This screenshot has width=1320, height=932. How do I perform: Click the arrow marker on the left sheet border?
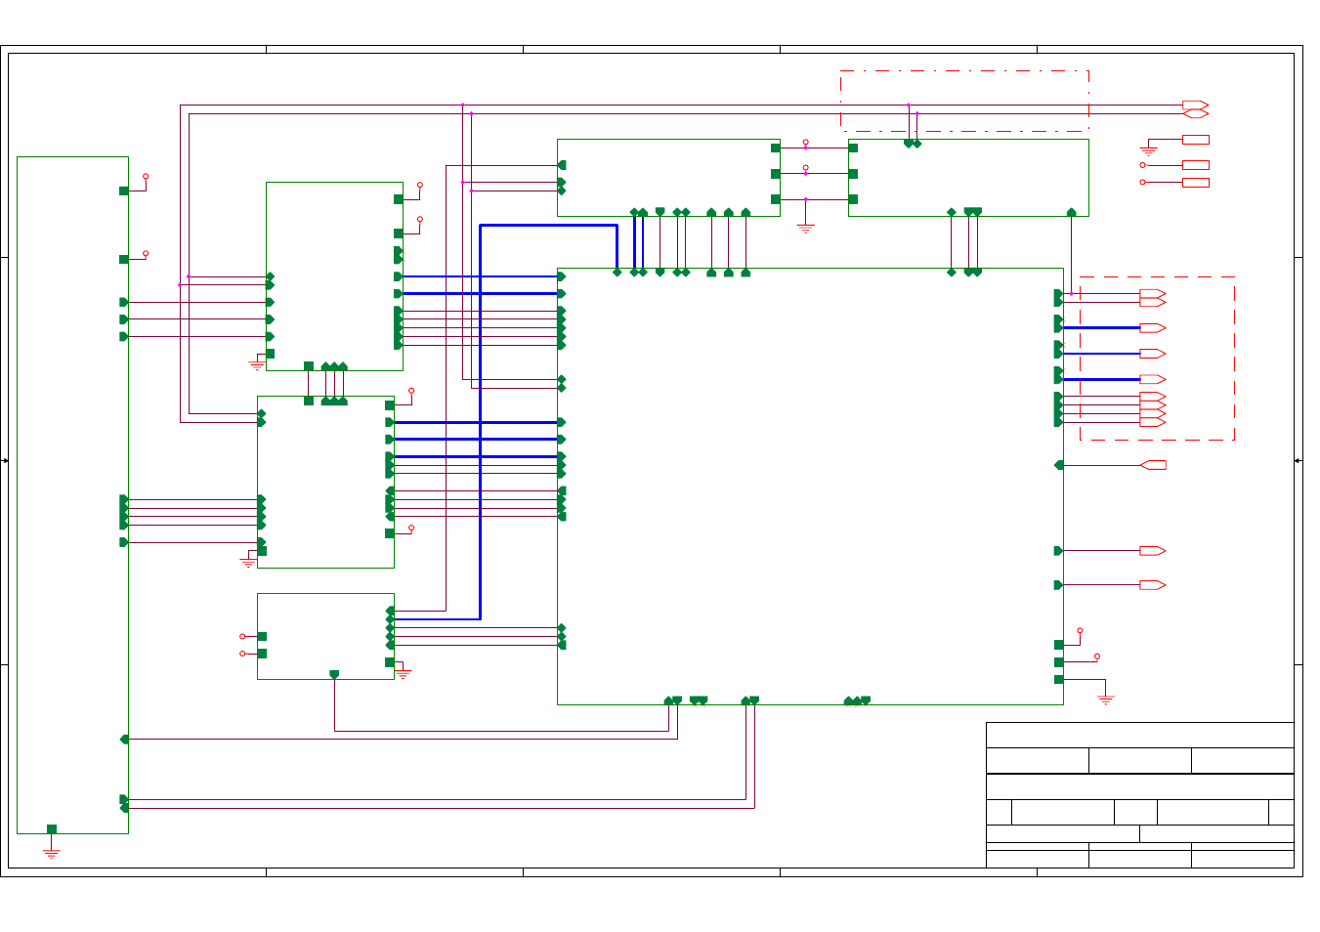(x=5, y=460)
